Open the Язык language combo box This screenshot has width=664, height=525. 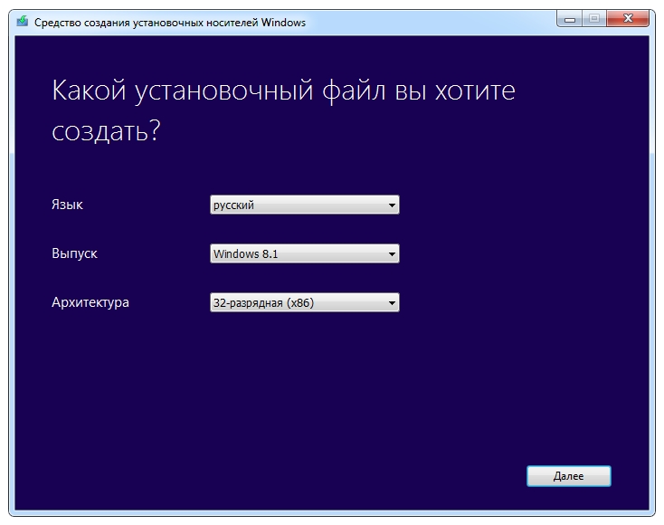(304, 205)
